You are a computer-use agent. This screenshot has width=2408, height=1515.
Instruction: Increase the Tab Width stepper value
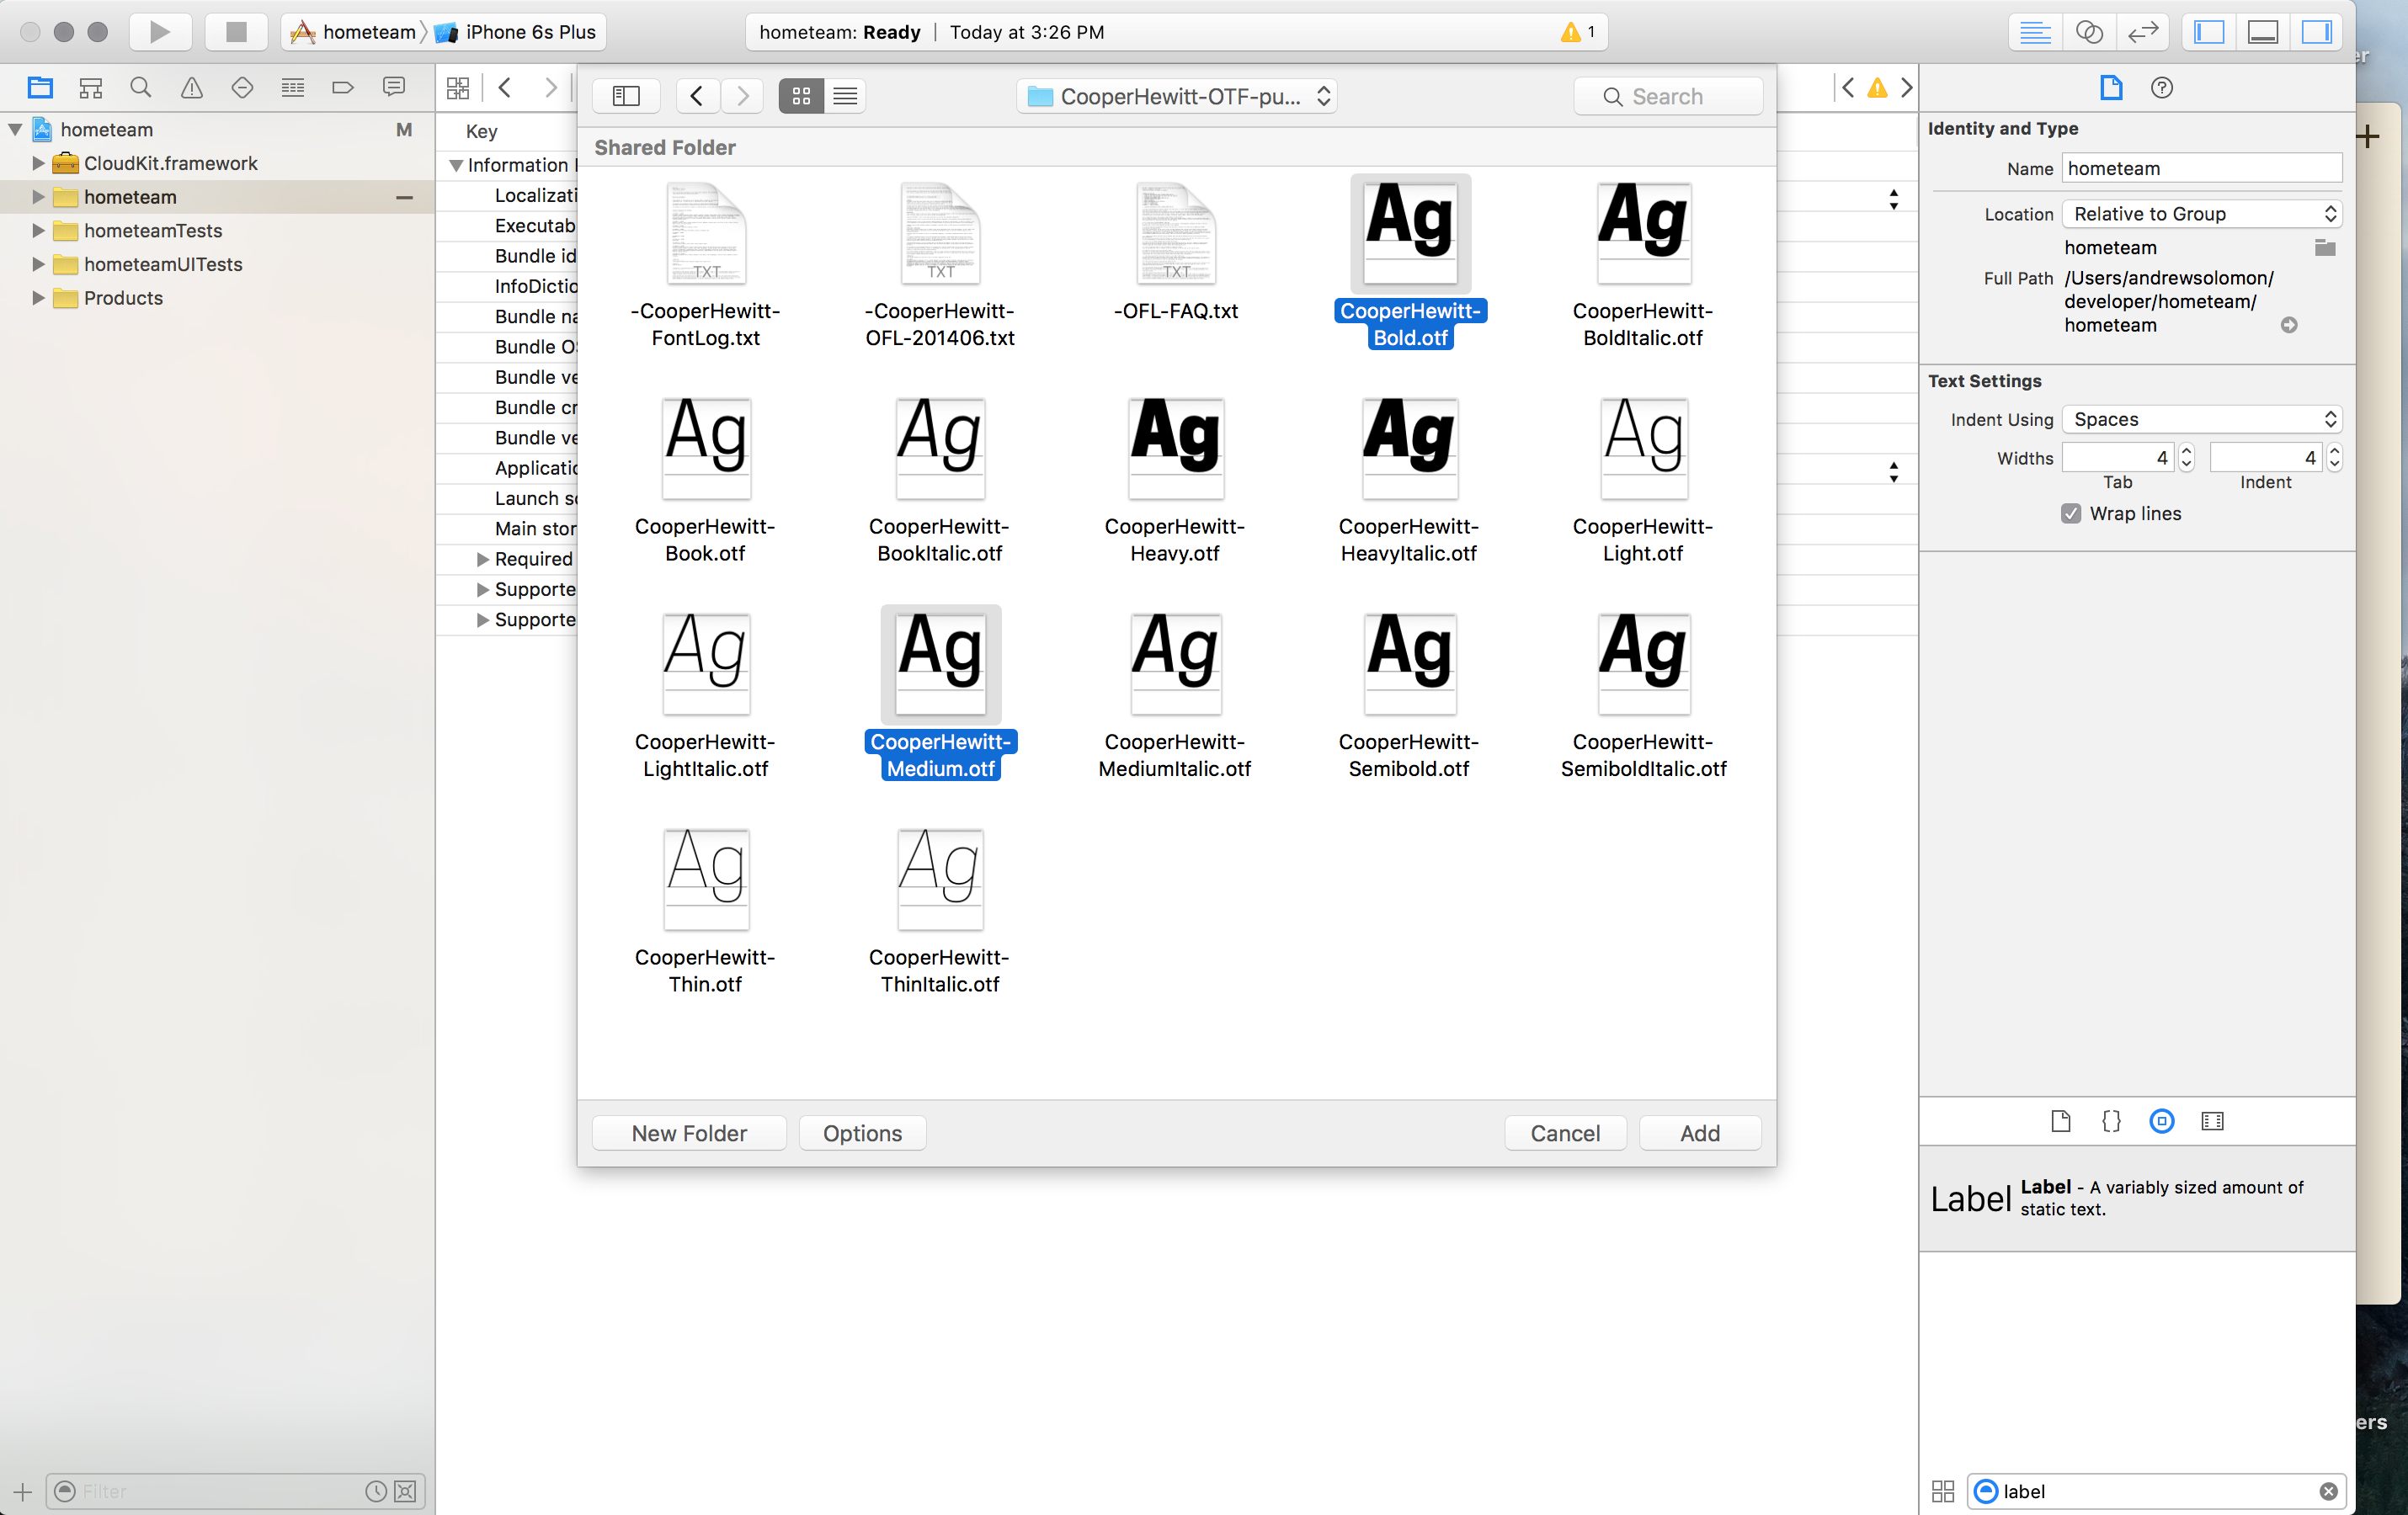(2187, 449)
